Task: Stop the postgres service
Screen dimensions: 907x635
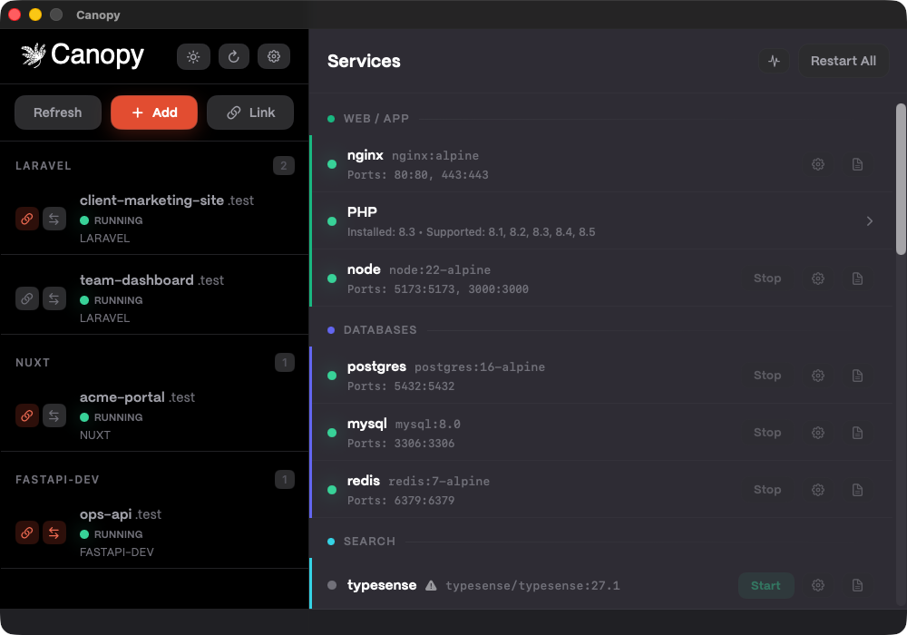Action: tap(767, 376)
